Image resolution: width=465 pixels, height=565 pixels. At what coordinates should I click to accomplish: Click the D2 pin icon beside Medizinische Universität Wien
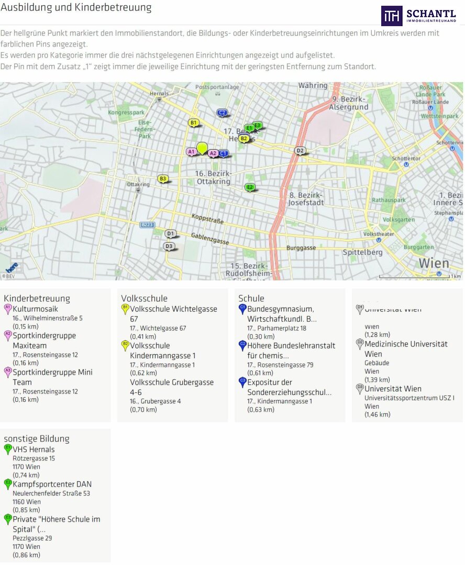click(360, 344)
